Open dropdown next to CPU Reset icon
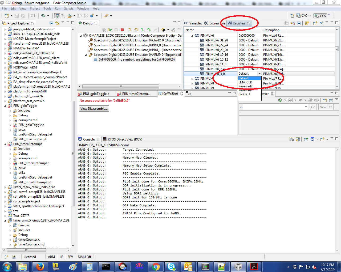 [x=168, y=30]
